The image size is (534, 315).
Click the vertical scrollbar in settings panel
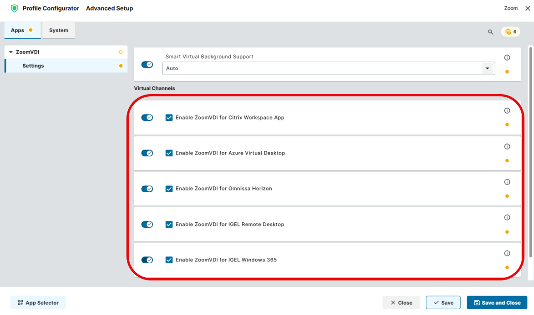530,150
